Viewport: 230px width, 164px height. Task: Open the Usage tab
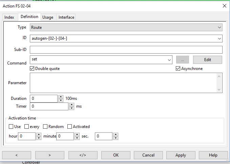48,17
